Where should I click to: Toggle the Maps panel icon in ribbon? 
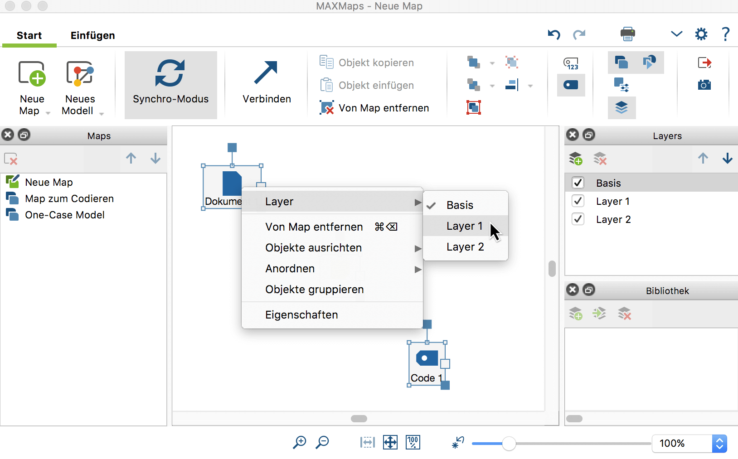click(621, 62)
